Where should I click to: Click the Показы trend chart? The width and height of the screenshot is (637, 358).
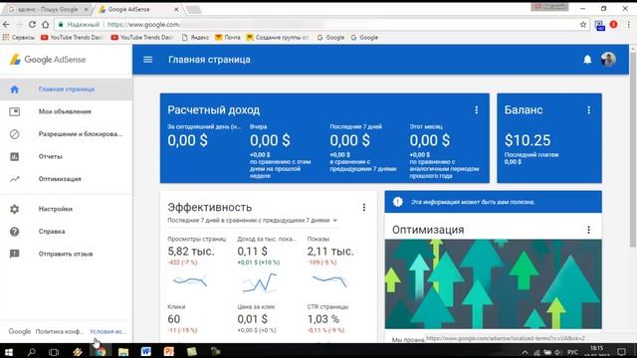point(329,280)
